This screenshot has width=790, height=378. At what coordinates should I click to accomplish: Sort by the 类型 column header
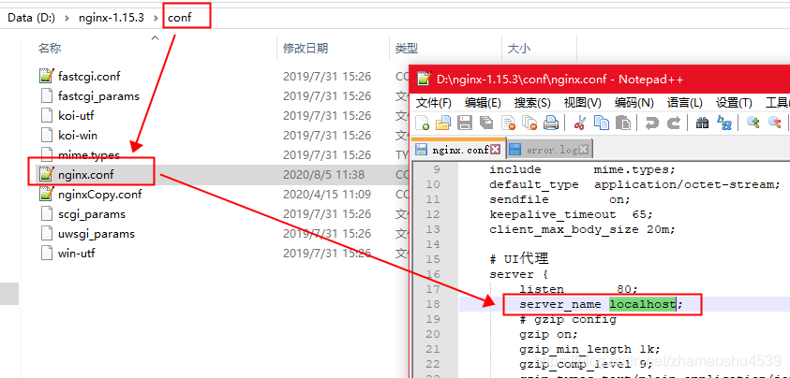click(x=407, y=49)
